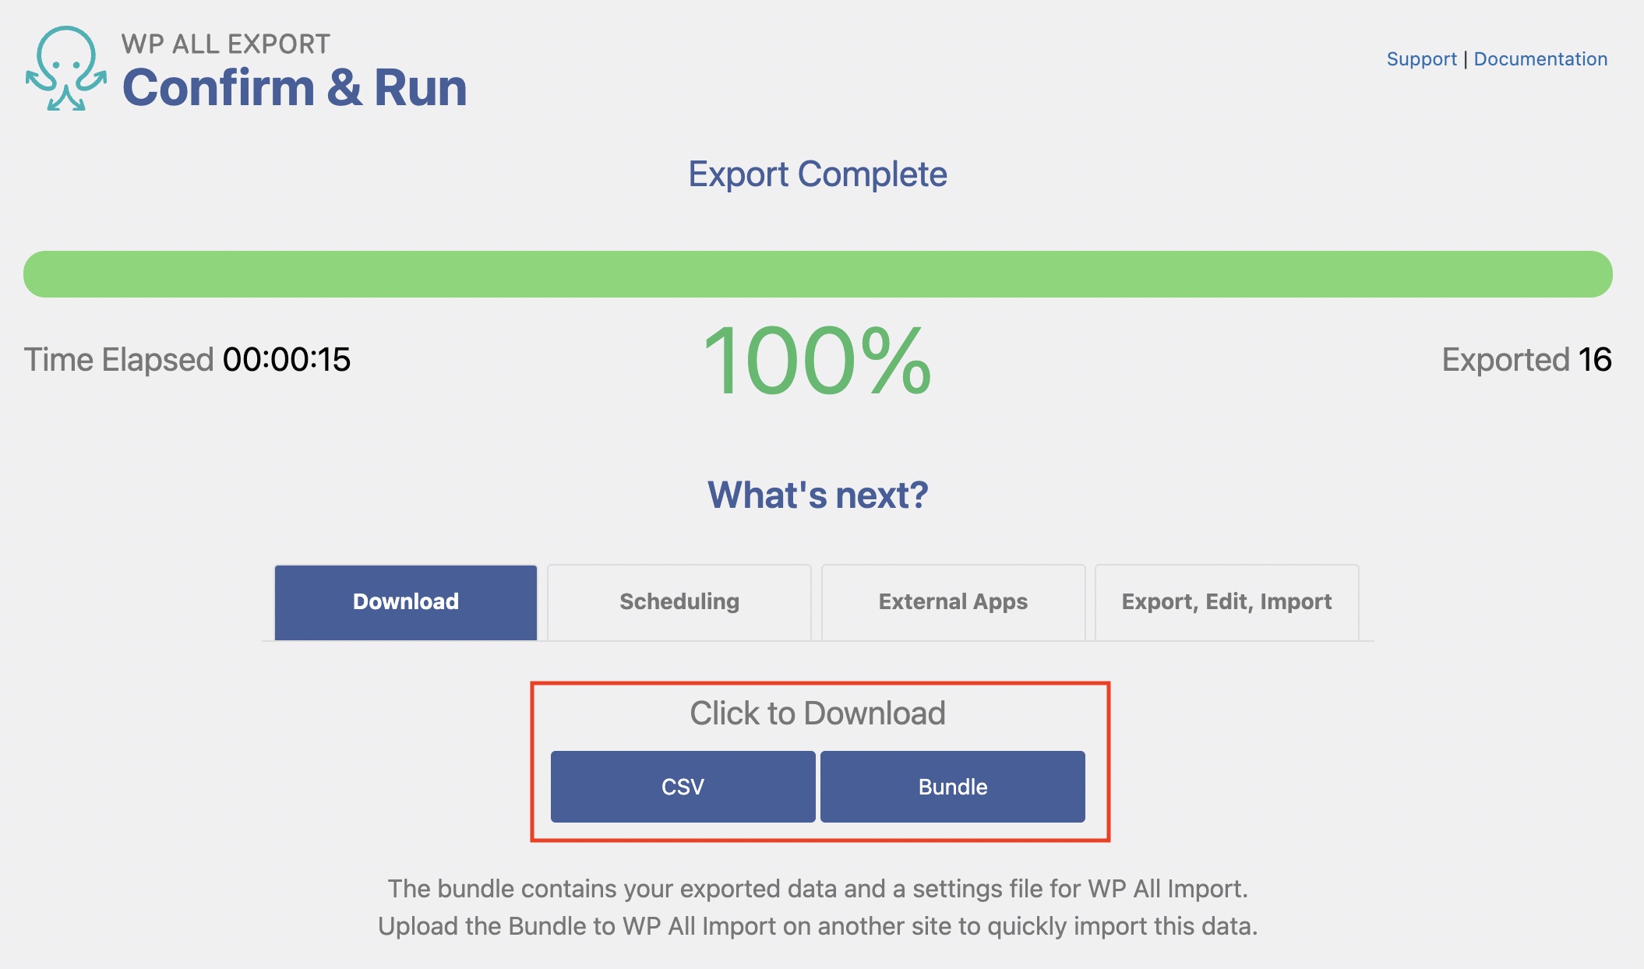
Task: Click the bundle contents description text
Action: tap(817, 889)
